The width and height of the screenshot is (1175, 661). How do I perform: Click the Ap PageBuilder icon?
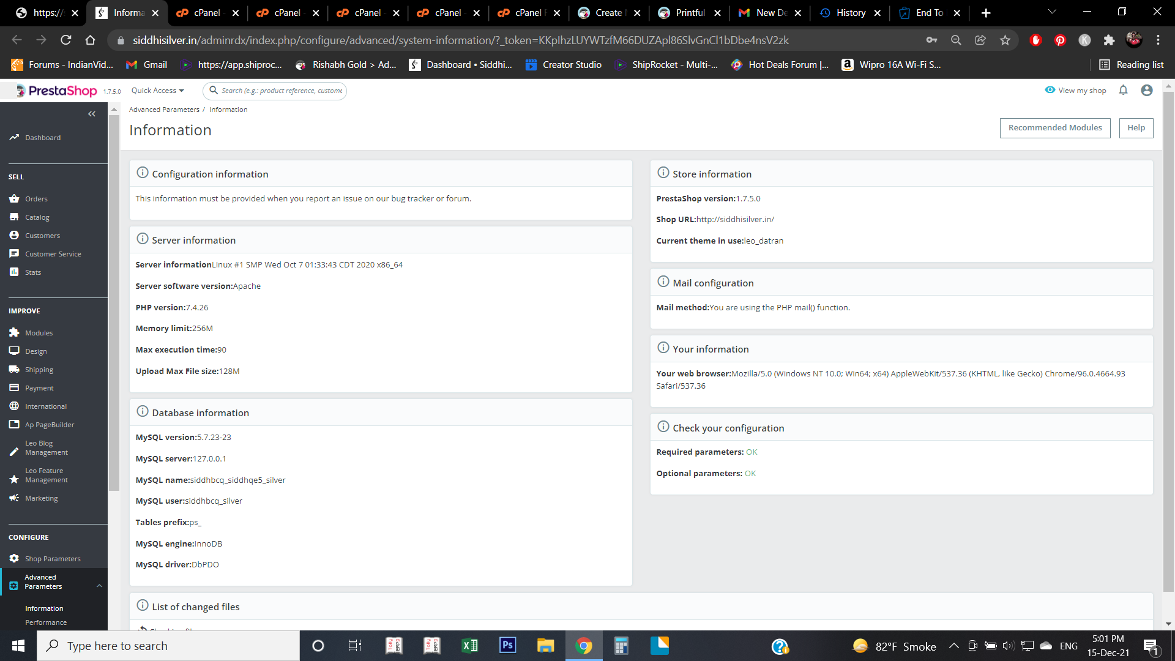point(14,424)
